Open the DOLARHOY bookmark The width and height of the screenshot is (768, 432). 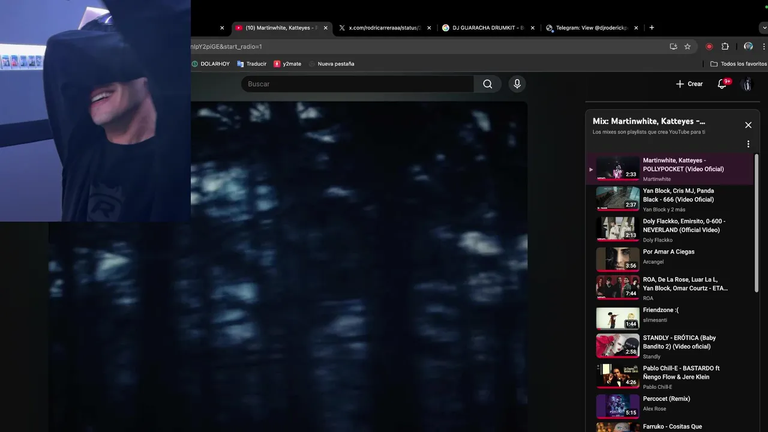tap(211, 64)
